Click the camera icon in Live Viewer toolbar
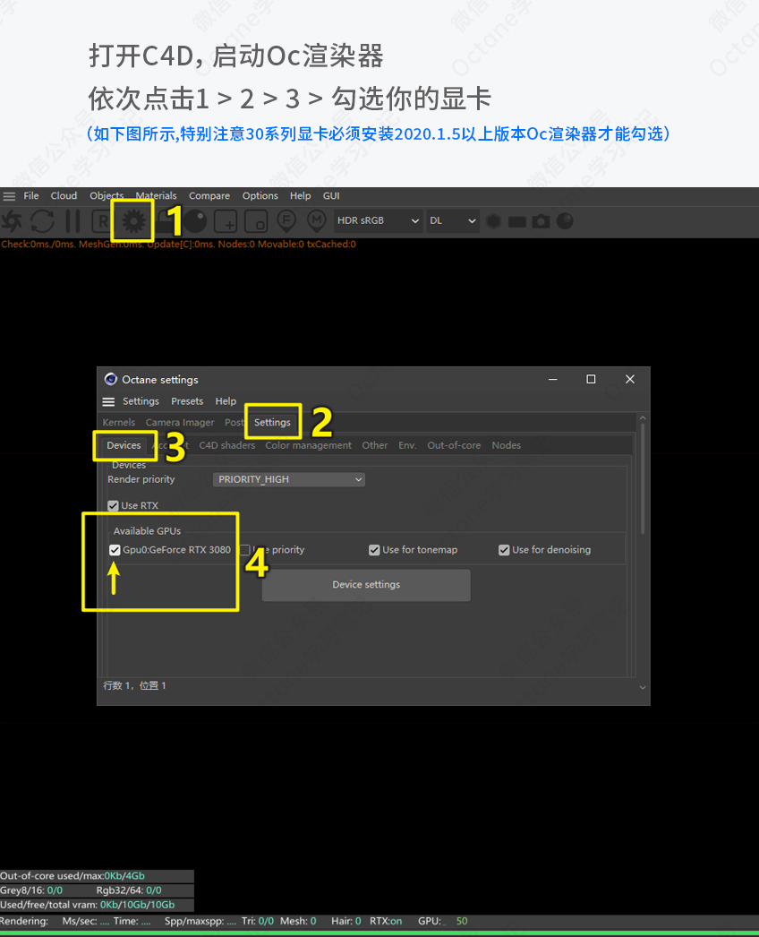The height and width of the screenshot is (937, 759). coord(541,220)
